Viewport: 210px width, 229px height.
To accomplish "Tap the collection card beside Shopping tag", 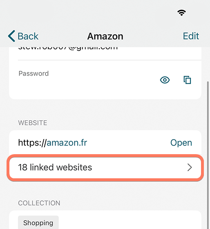I will [x=130, y=220].
